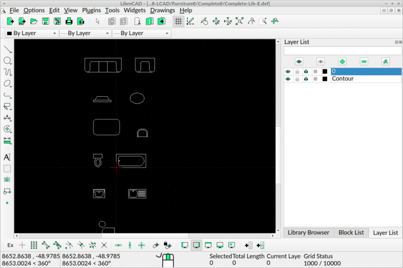Image resolution: width=403 pixels, height=268 pixels.
Task: Click the color swatch of layer 0
Action: pyautogui.click(x=325, y=71)
